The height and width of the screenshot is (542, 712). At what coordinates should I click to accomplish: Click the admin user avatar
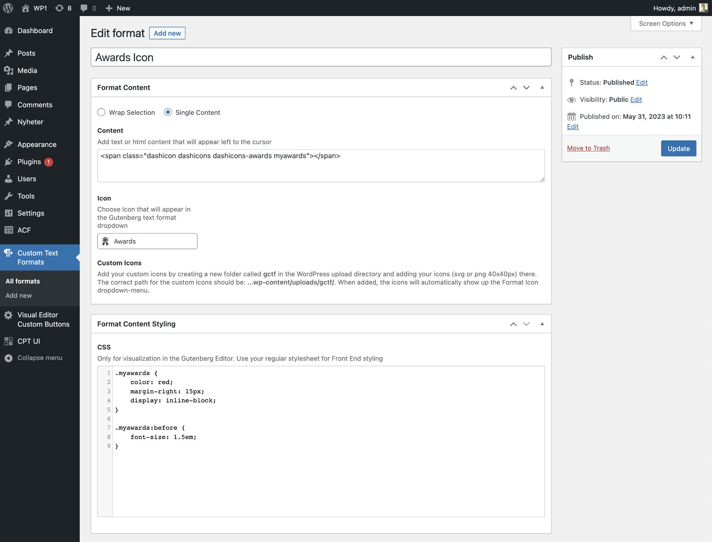[703, 8]
